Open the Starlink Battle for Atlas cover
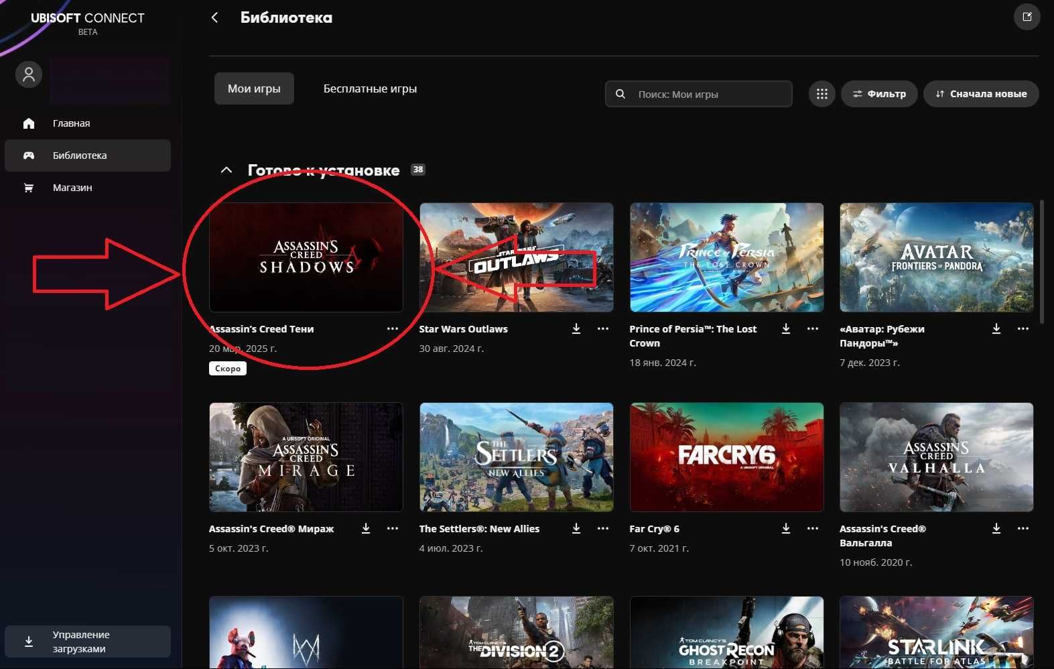The width and height of the screenshot is (1054, 669). pyautogui.click(x=937, y=632)
